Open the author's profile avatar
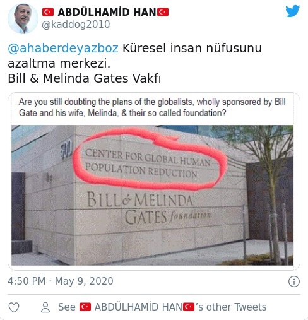Screen dimensions: 308x320 click(x=23, y=18)
